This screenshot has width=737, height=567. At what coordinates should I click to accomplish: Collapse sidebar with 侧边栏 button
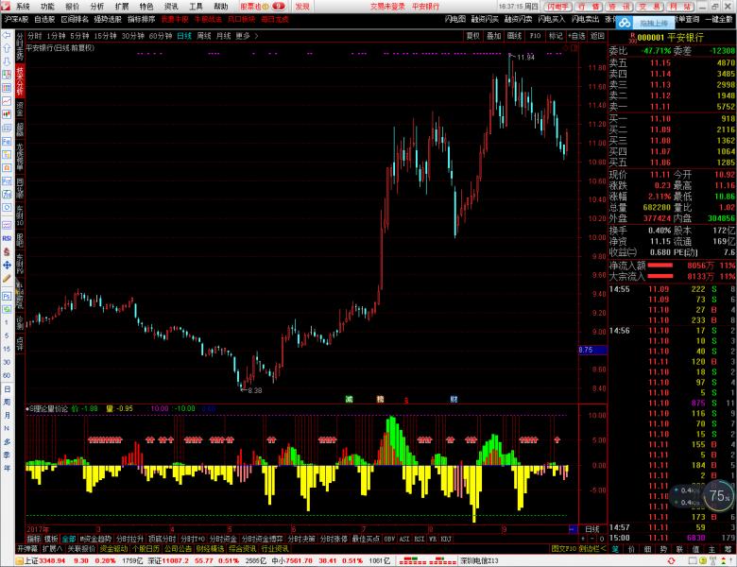[592, 549]
